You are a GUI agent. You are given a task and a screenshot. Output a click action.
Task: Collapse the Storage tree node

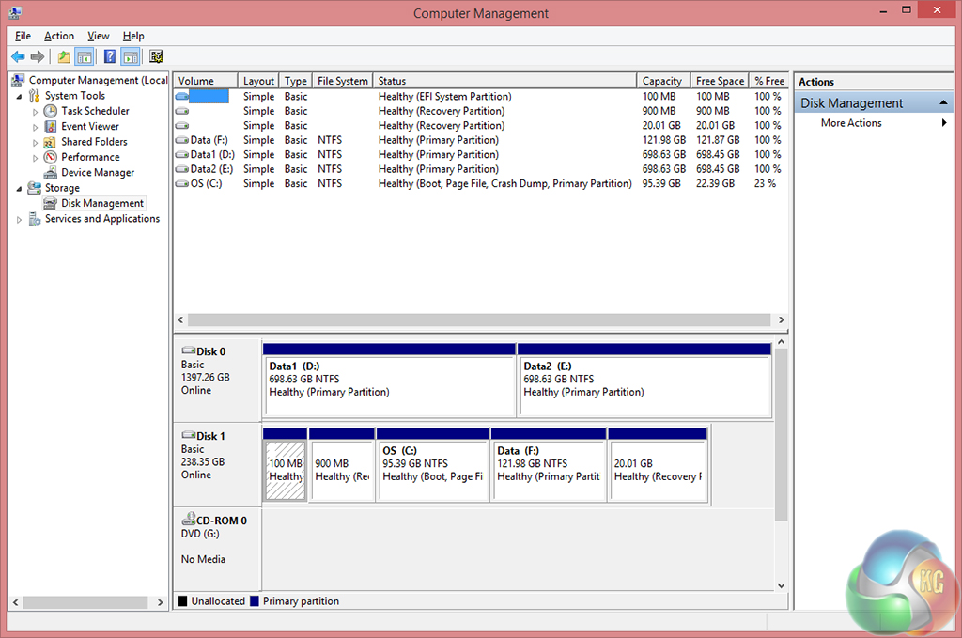coord(19,188)
